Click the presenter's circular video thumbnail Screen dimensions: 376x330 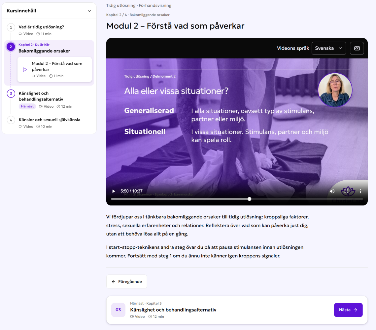tap(335, 90)
